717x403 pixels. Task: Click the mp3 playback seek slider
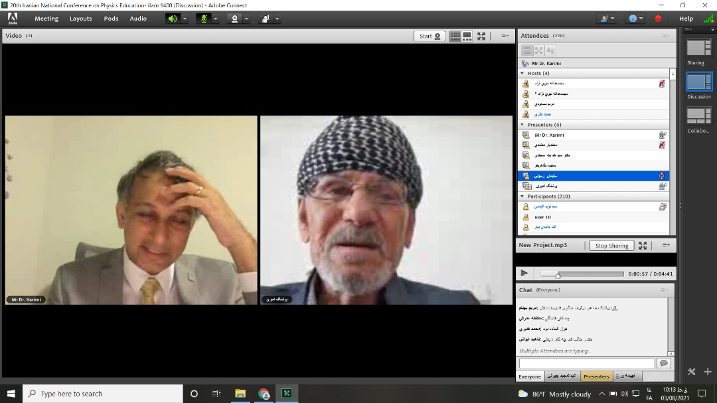tap(582, 274)
